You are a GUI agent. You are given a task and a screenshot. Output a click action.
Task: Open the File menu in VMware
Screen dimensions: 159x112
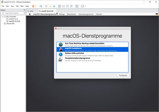[3, 6]
